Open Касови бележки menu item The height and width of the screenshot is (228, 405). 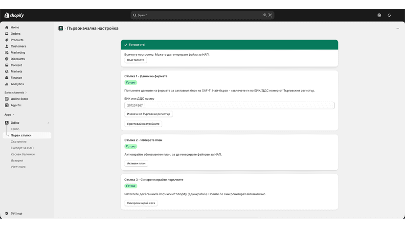[22, 154]
